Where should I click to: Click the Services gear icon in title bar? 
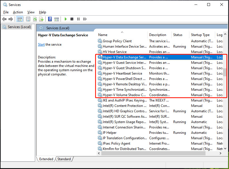tap(5, 5)
